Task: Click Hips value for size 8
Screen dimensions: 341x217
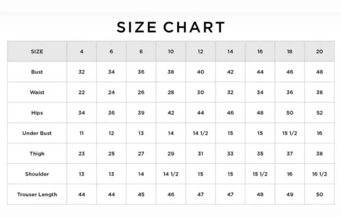Action: [x=141, y=113]
